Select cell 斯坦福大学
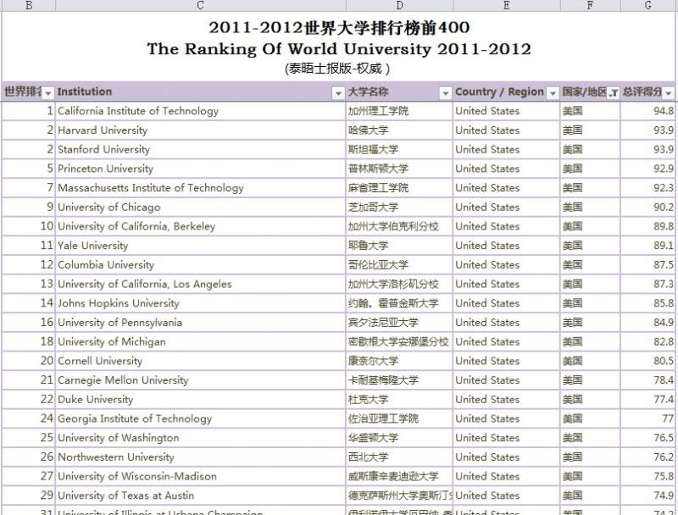 tap(399, 149)
